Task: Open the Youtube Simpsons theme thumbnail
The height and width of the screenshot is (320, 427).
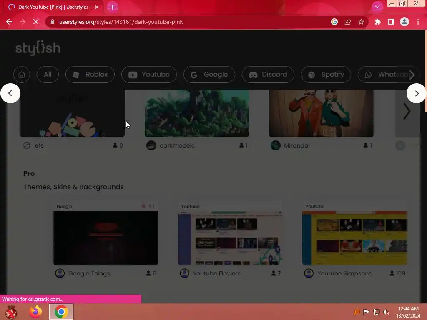Action: click(355, 238)
